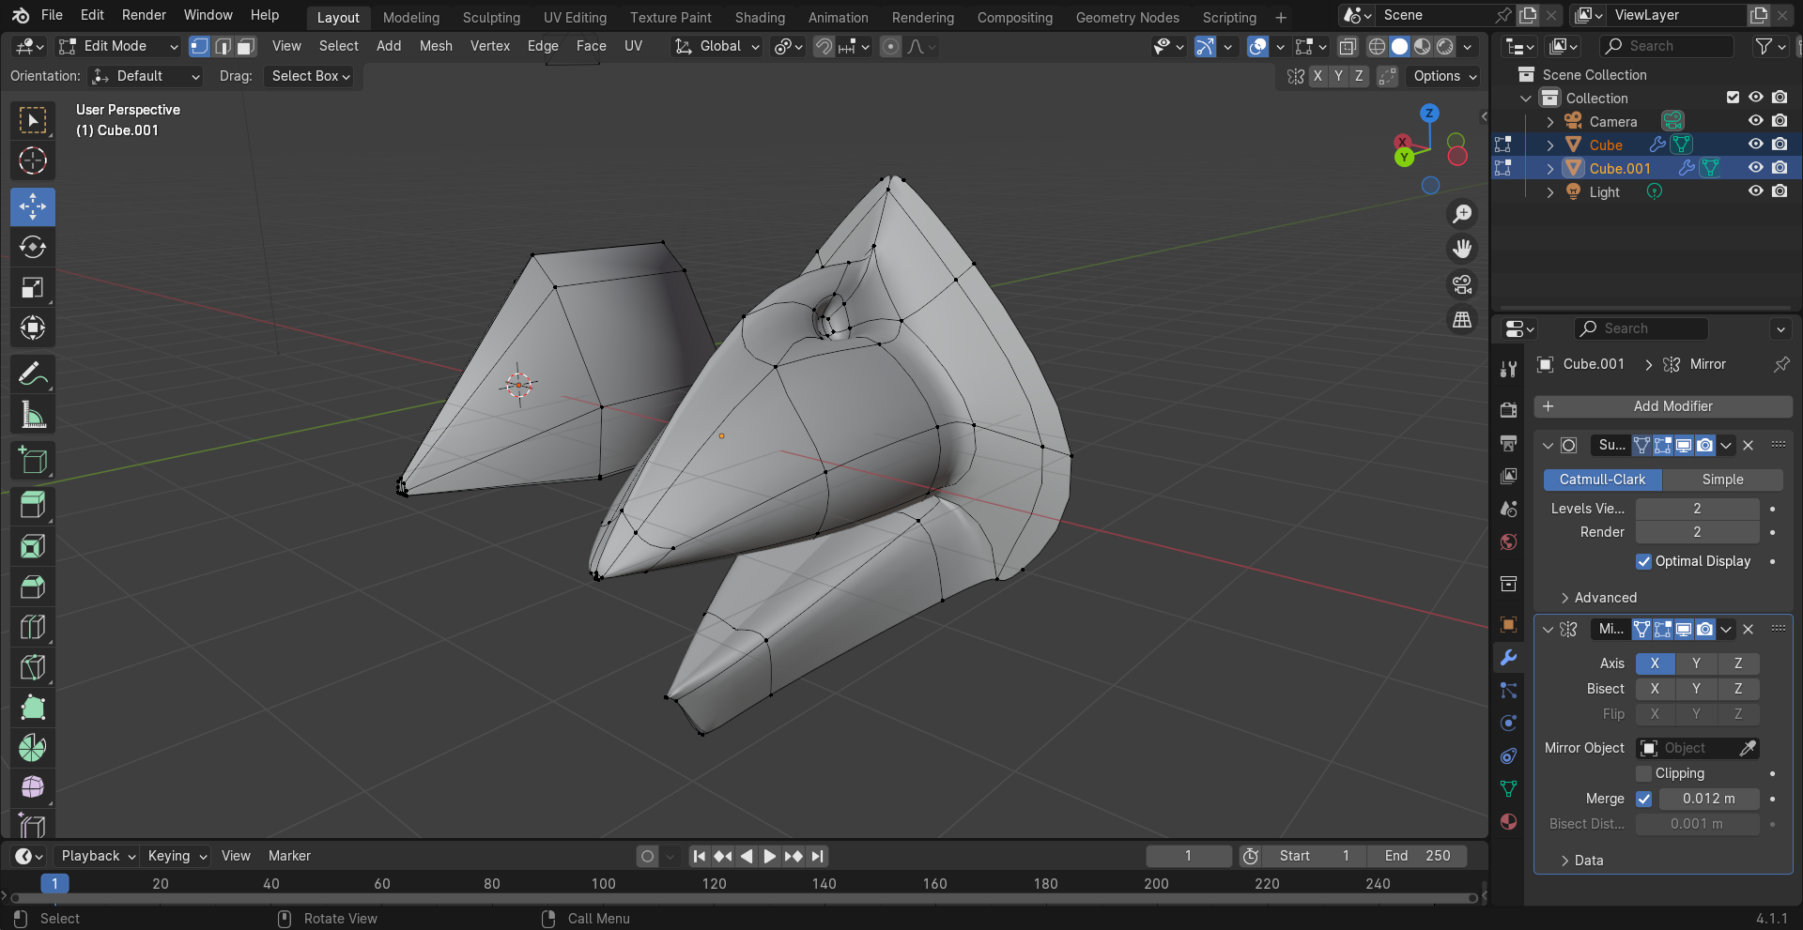Click the Merge distance 0.012 m field
Screen dimensions: 1803x930
(x=1708, y=799)
